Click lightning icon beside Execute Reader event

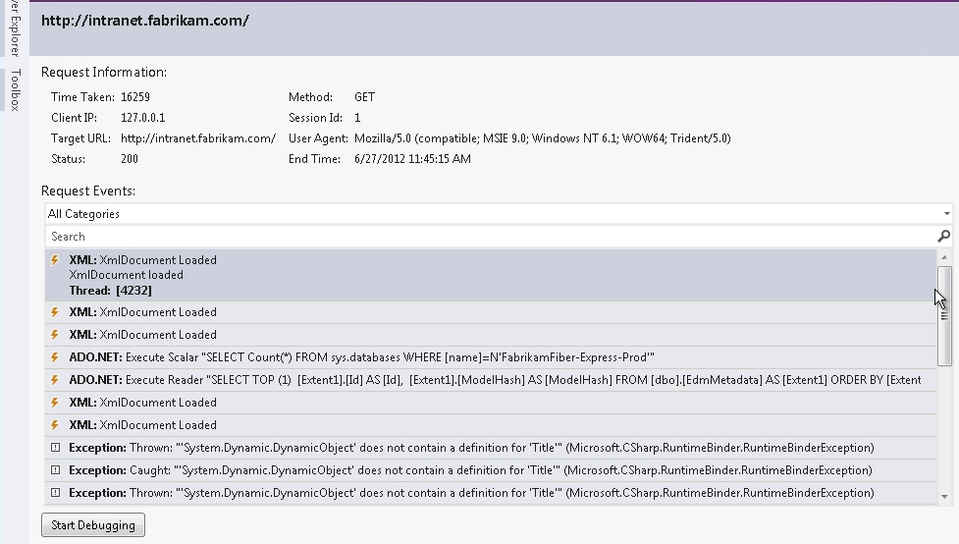[55, 380]
